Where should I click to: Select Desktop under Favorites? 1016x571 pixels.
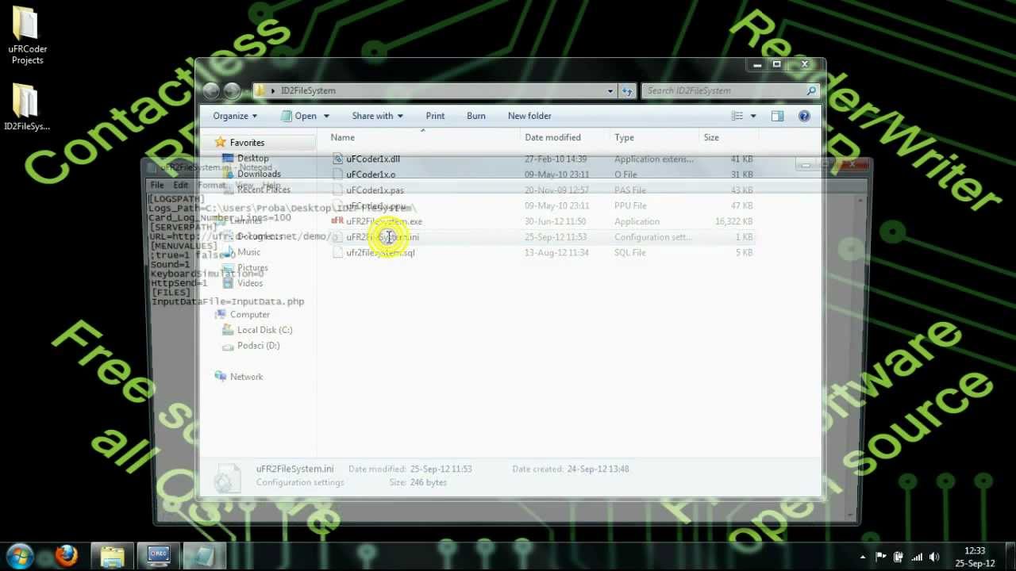tap(252, 158)
